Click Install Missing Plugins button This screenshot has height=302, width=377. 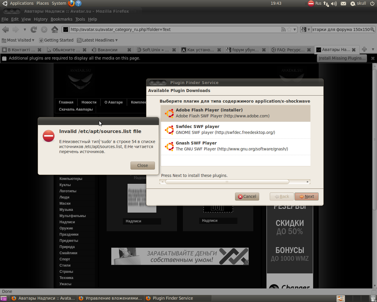point(342,58)
